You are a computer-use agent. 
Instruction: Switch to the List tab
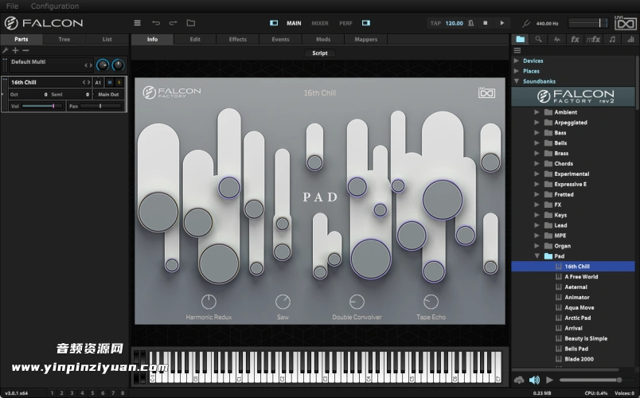click(107, 39)
